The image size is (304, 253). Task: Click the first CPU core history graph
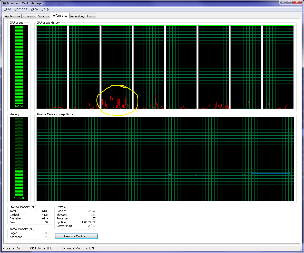tap(52, 67)
